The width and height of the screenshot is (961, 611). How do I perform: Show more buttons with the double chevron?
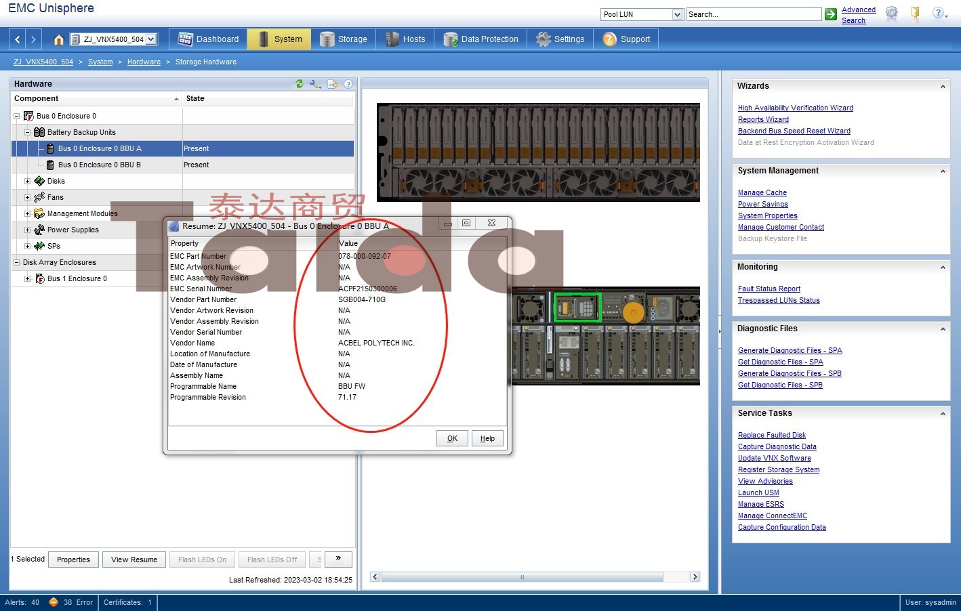coord(338,559)
